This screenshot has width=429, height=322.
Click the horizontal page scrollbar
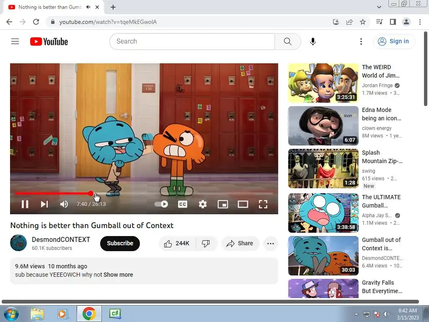coord(210,301)
